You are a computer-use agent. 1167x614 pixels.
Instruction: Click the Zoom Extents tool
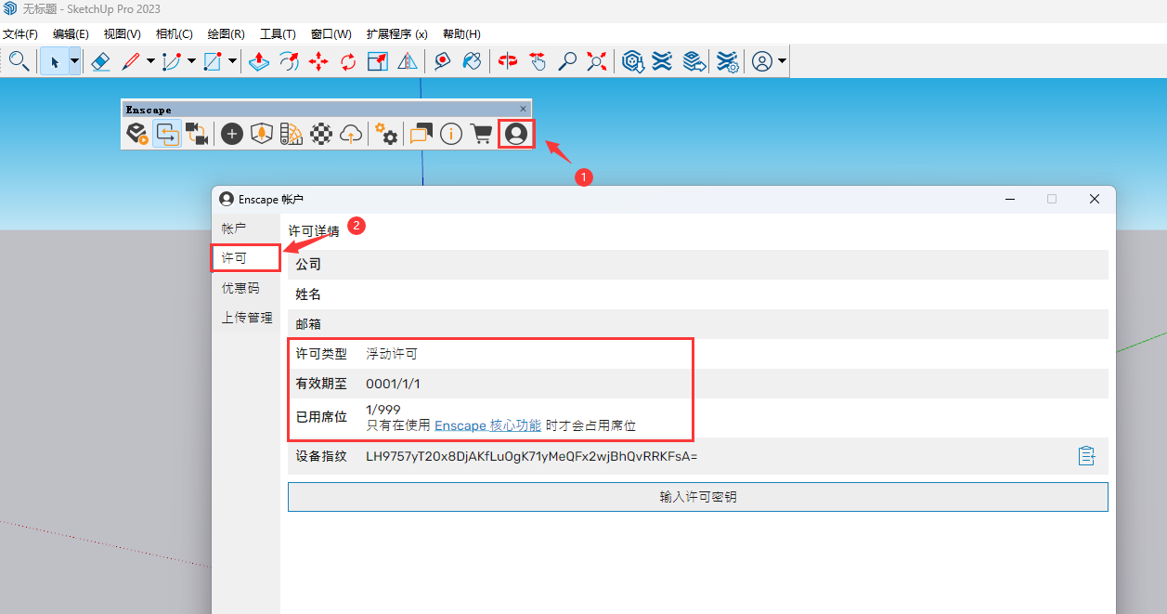pyautogui.click(x=597, y=62)
